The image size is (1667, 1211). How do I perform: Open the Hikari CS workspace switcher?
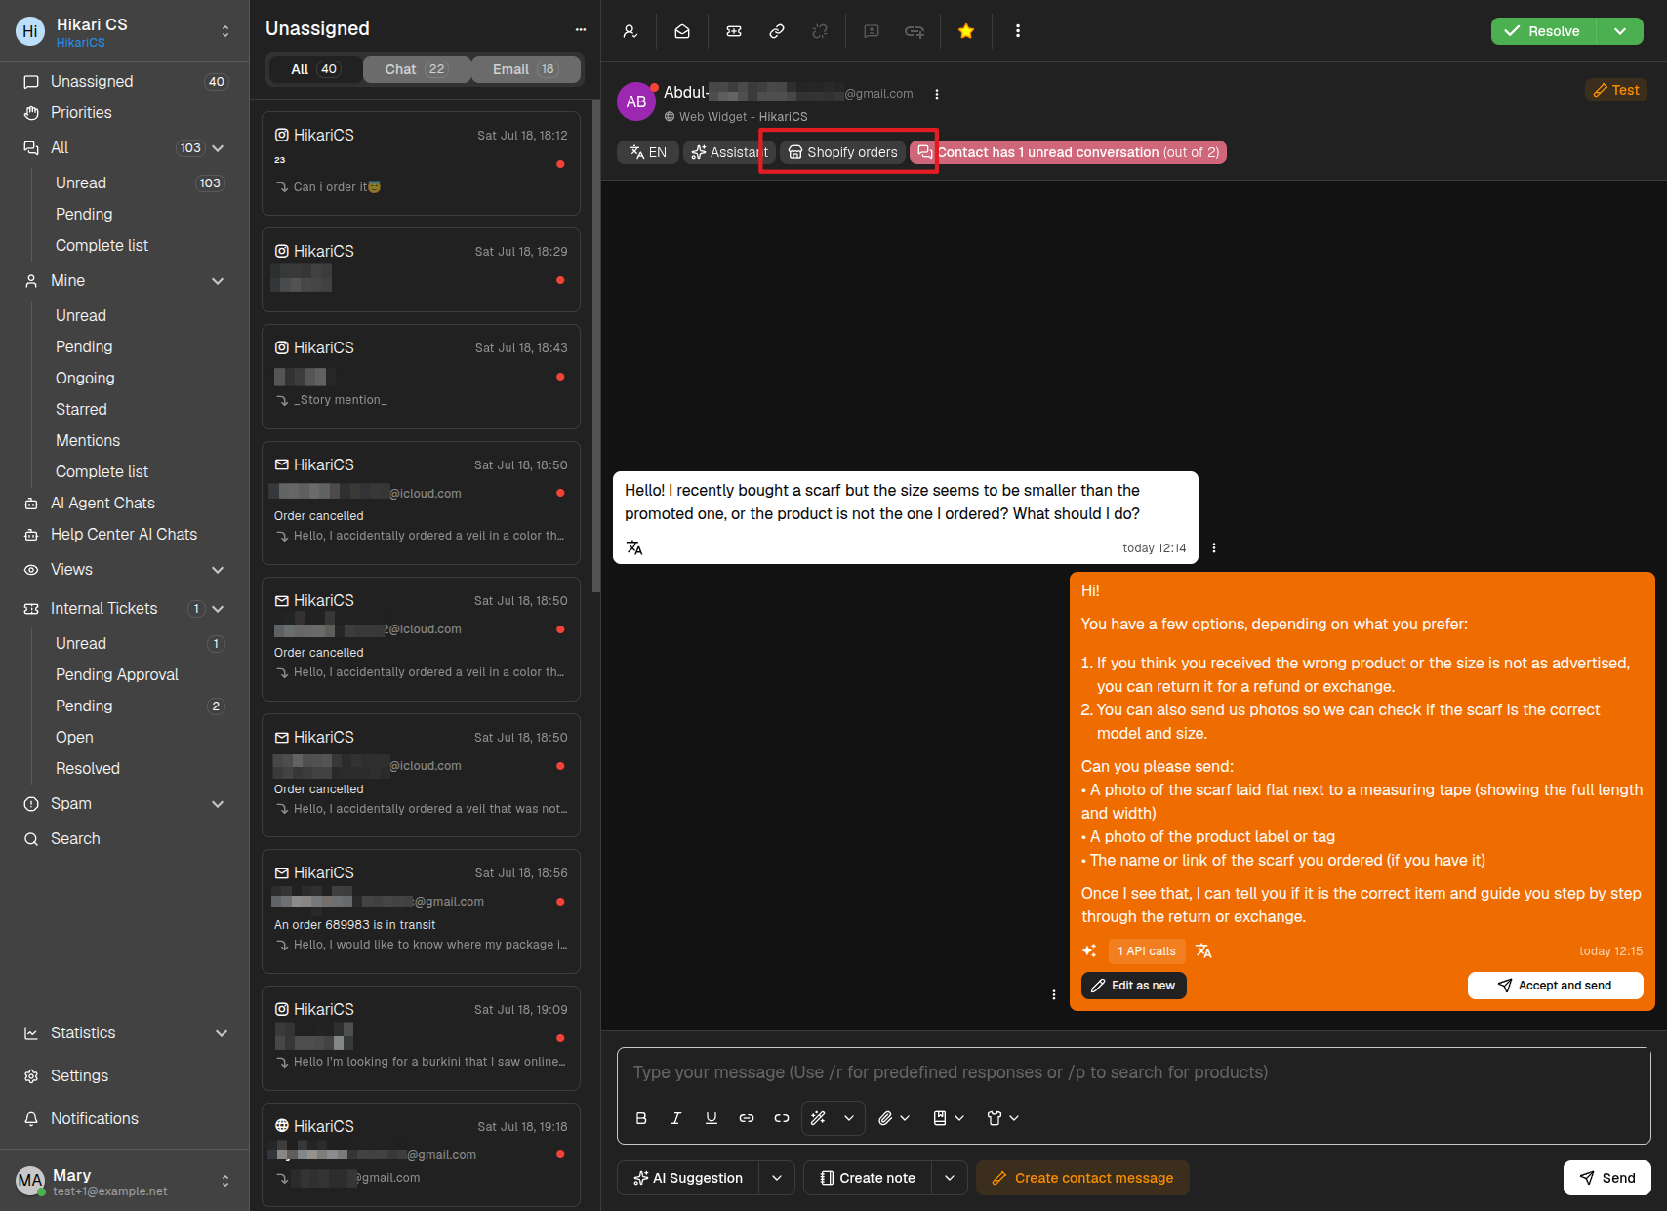225,31
